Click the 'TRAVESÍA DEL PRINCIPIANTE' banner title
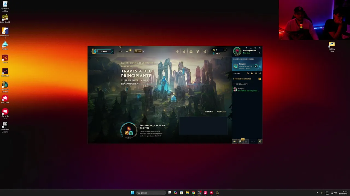The height and width of the screenshot is (196, 350). 136,73
